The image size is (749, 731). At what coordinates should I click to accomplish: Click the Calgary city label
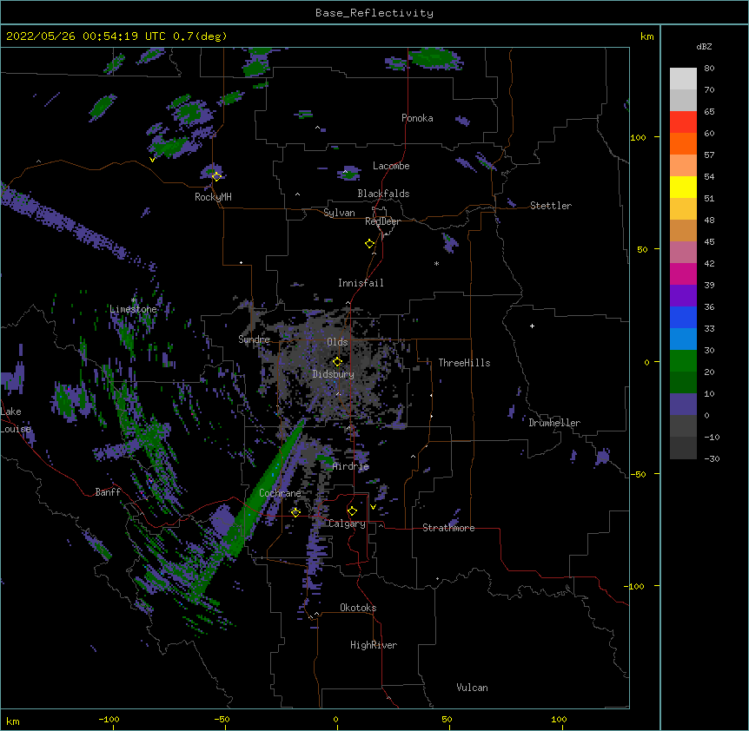pos(347,524)
